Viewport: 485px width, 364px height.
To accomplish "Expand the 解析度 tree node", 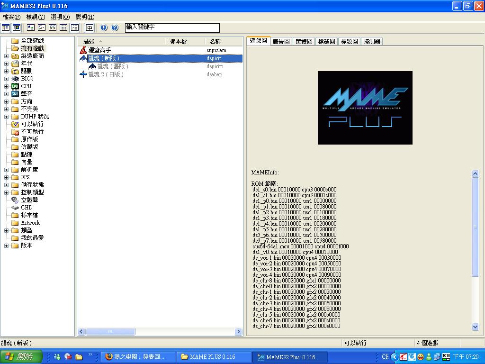I will (x=6, y=170).
